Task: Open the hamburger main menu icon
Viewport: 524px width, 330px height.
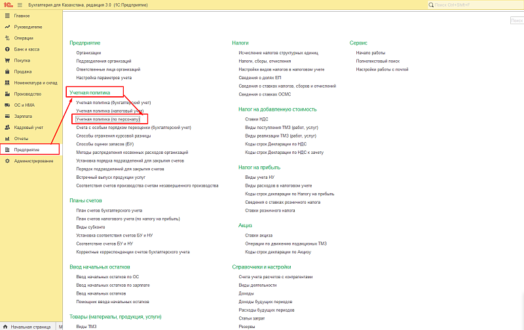Action: [x=19, y=5]
